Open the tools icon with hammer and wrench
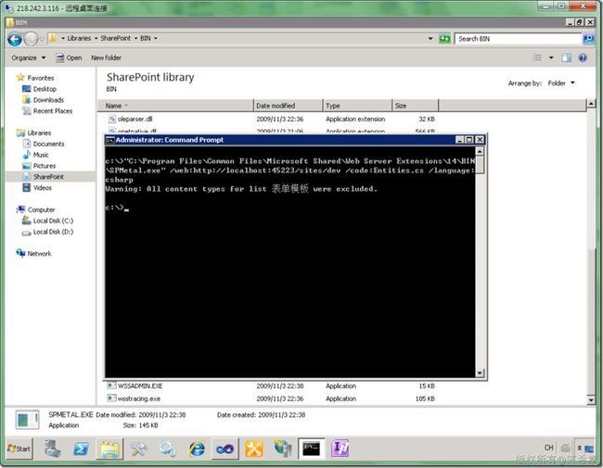603x468 pixels. point(138,449)
